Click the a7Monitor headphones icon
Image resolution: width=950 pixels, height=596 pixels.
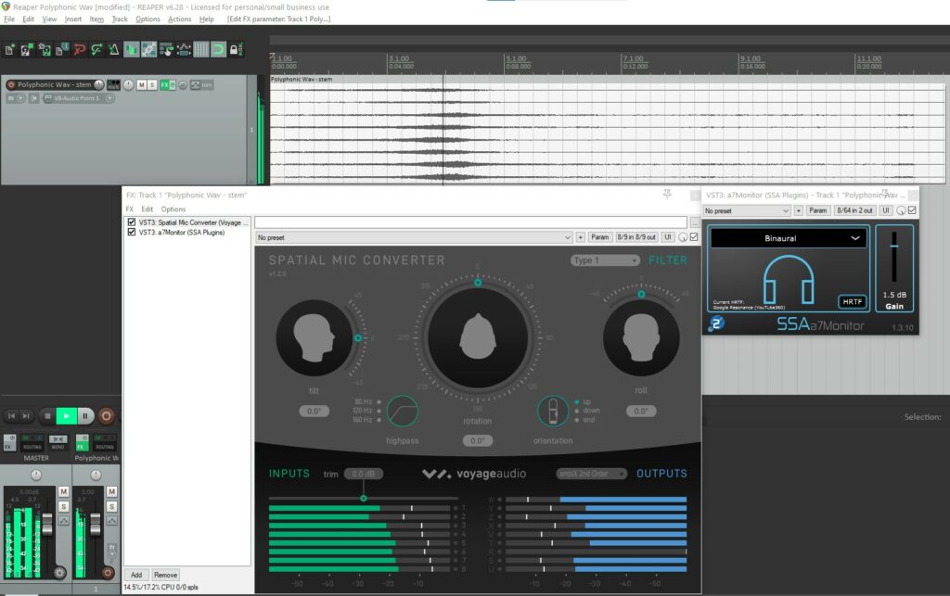click(789, 279)
